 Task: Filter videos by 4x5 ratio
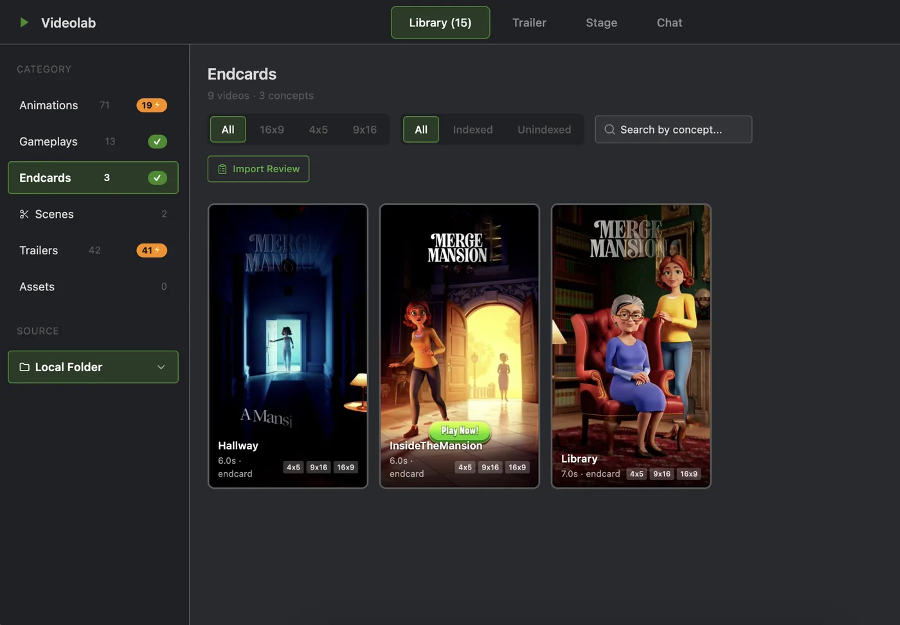318,129
